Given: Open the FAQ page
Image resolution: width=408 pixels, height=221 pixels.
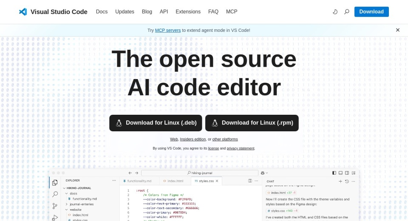Looking at the screenshot, I should pos(213,12).
